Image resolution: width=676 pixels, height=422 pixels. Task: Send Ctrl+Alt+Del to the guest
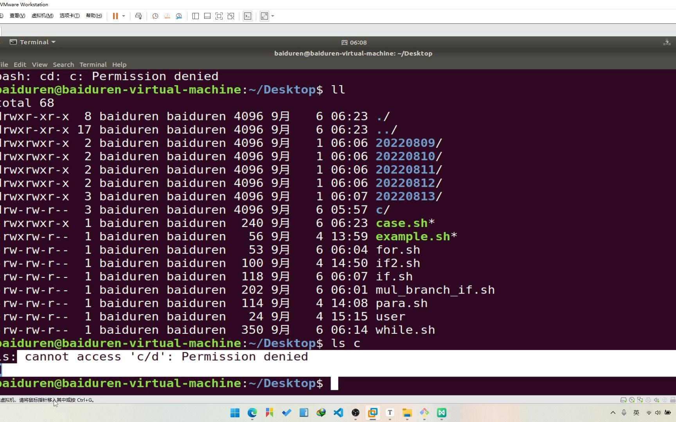138,16
